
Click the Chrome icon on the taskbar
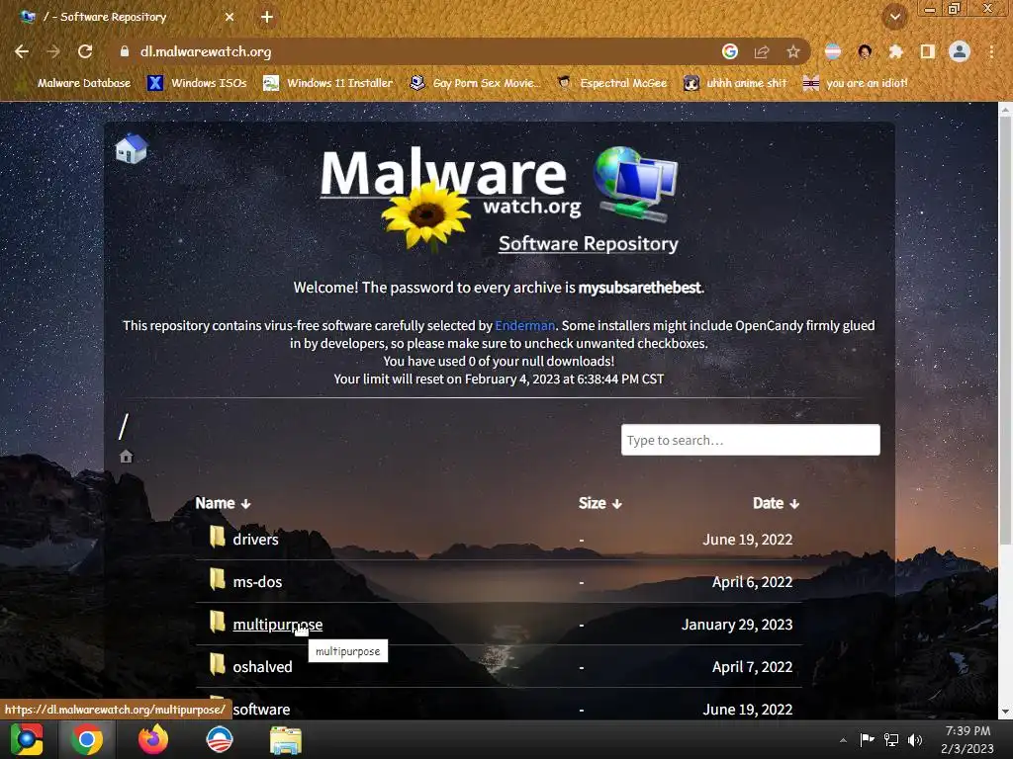pos(87,739)
